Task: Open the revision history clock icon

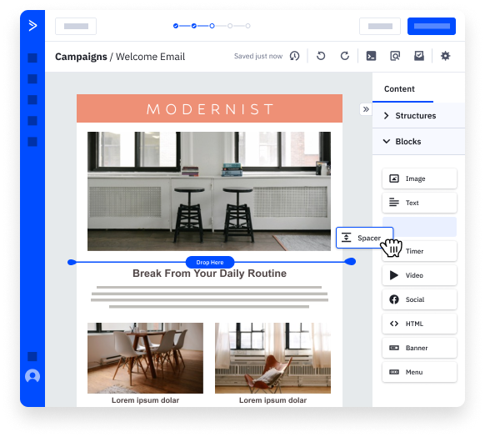Action: [294, 56]
